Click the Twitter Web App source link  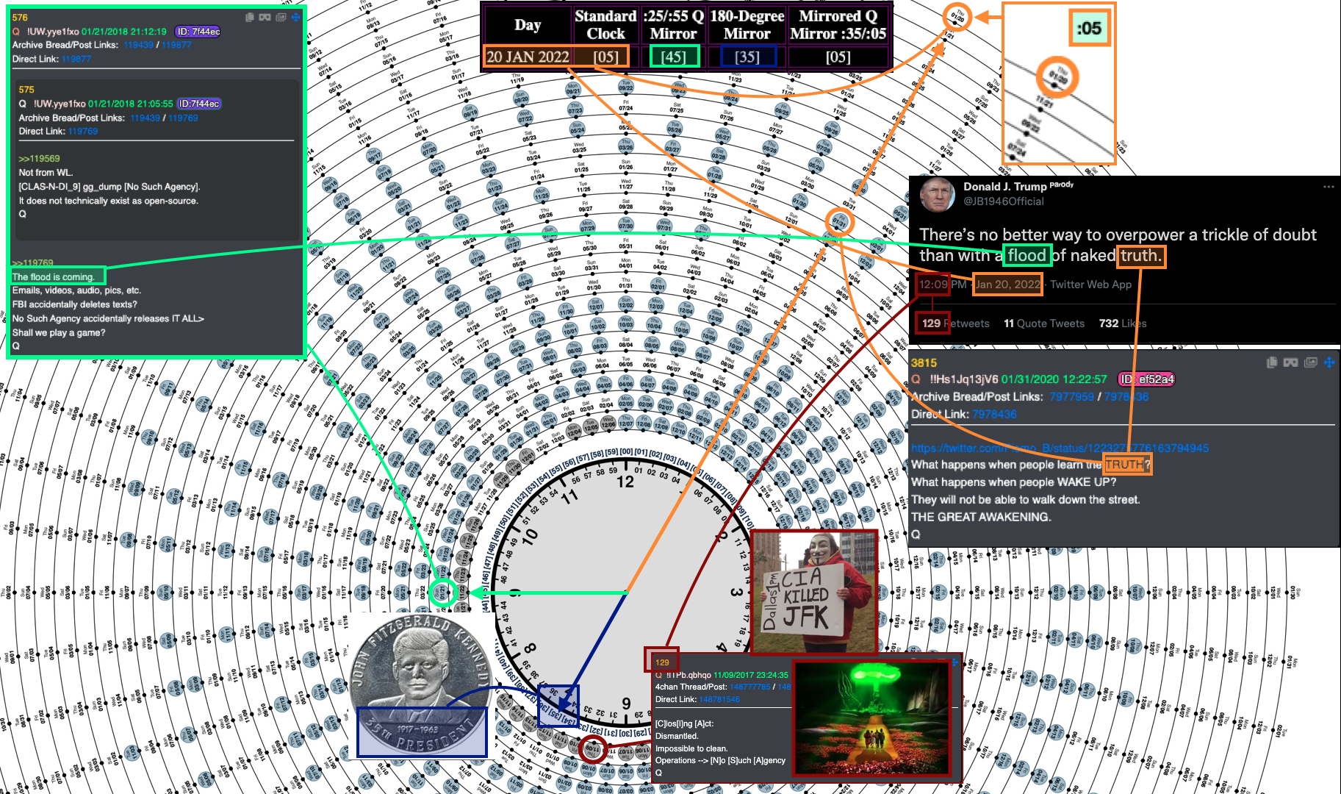(1090, 285)
